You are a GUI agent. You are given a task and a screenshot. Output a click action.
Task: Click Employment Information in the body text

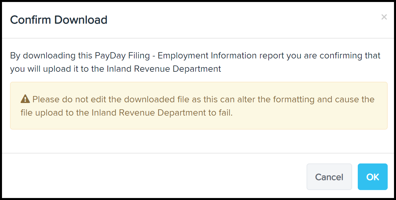click(x=207, y=55)
